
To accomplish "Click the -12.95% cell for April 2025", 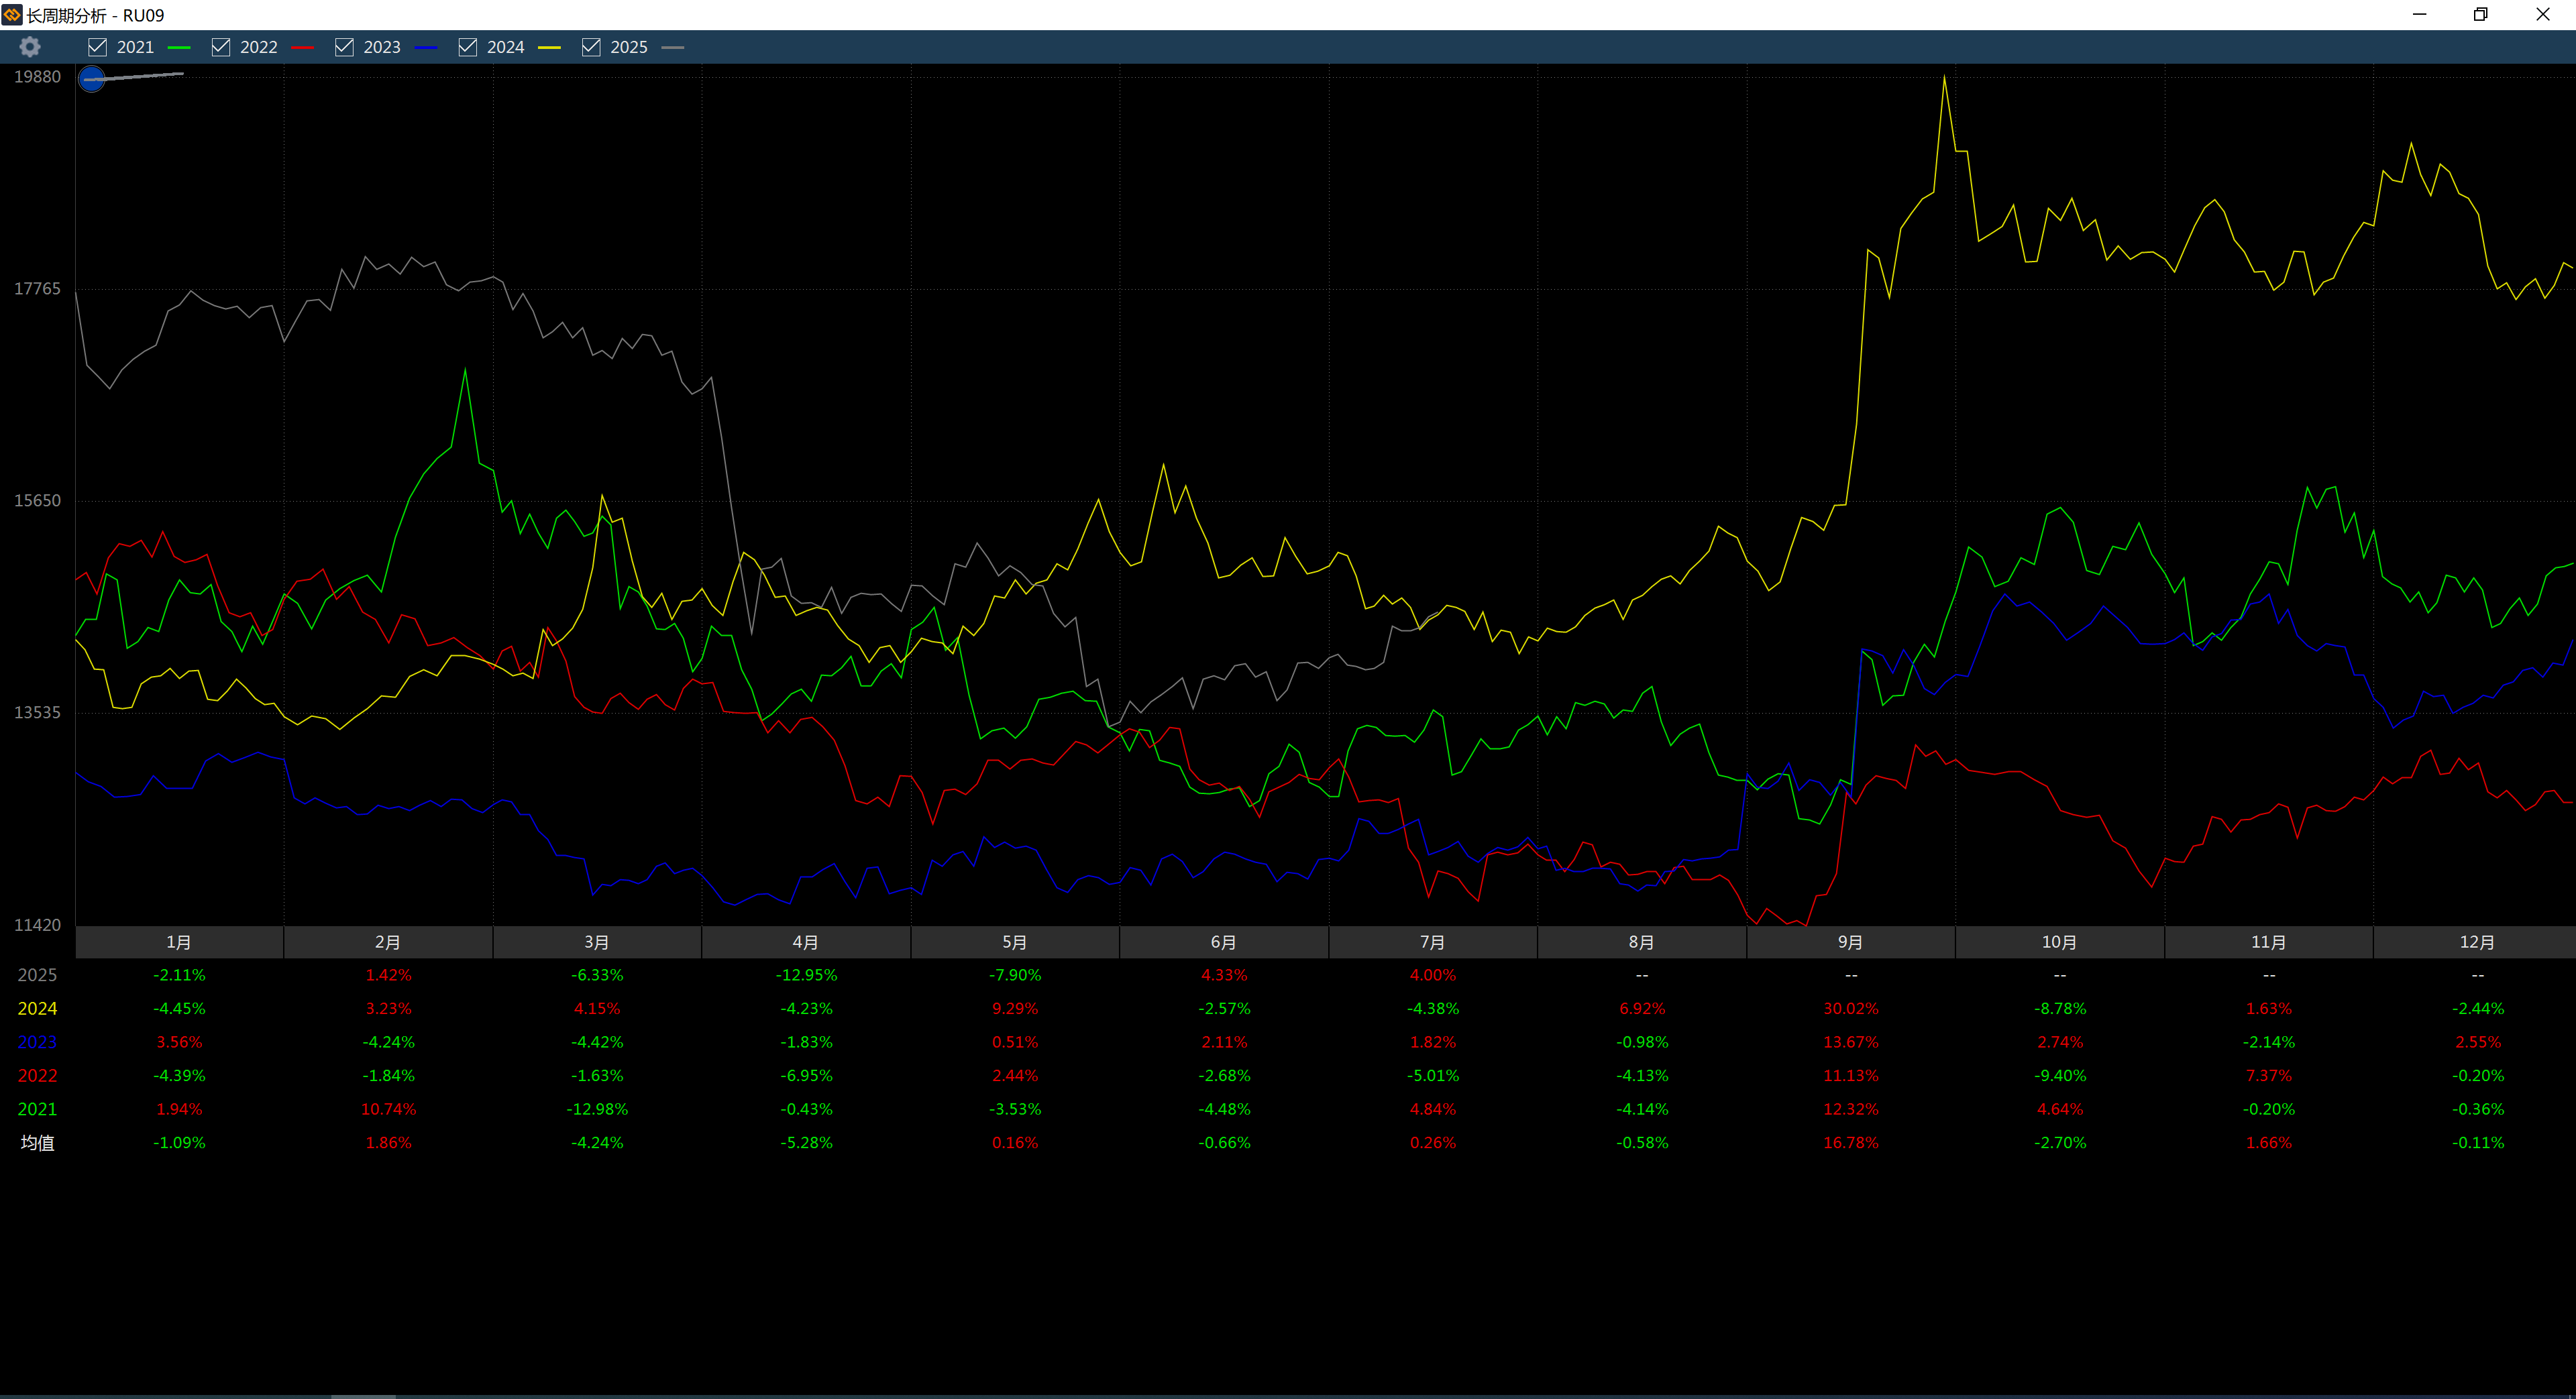I will (x=806, y=975).
